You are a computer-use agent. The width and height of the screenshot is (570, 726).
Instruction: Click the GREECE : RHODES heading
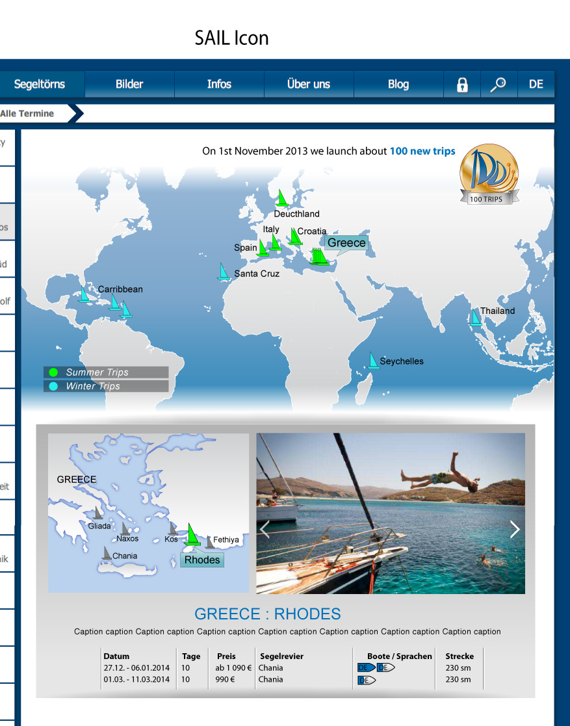pos(268,614)
